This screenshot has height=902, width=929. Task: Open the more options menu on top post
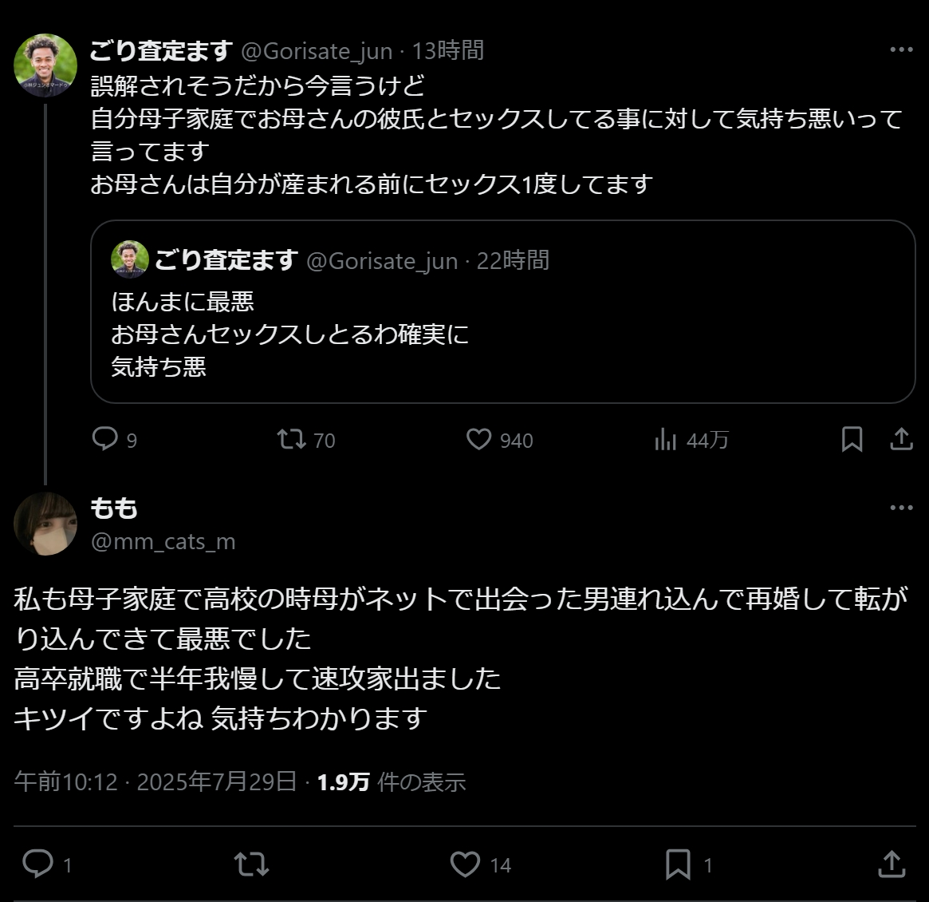pos(901,49)
